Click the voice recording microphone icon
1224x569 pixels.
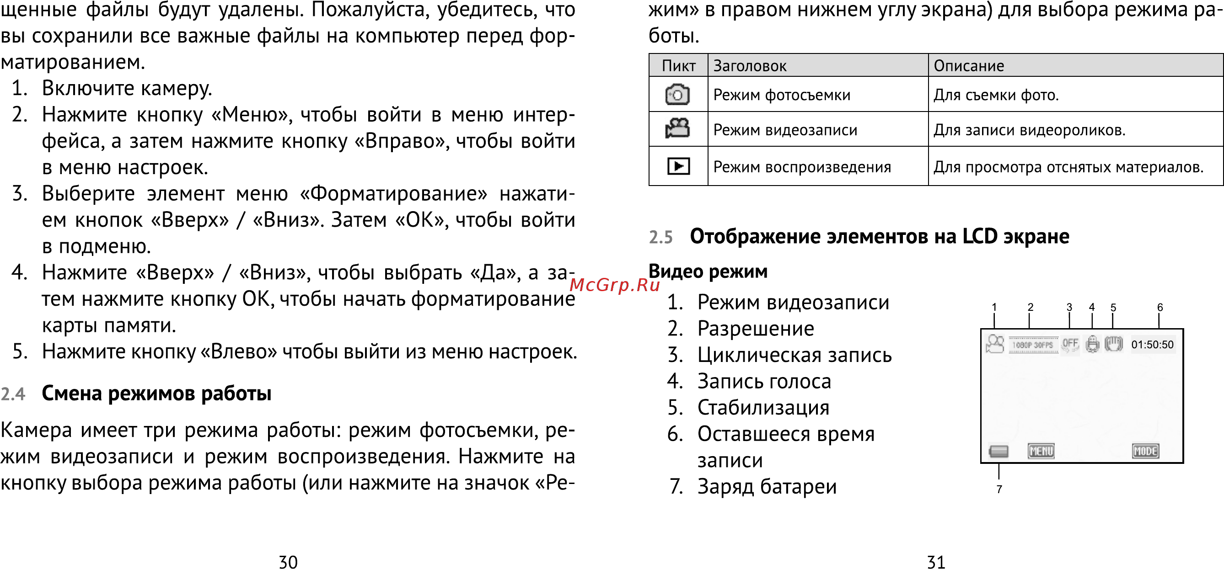[x=1092, y=344]
